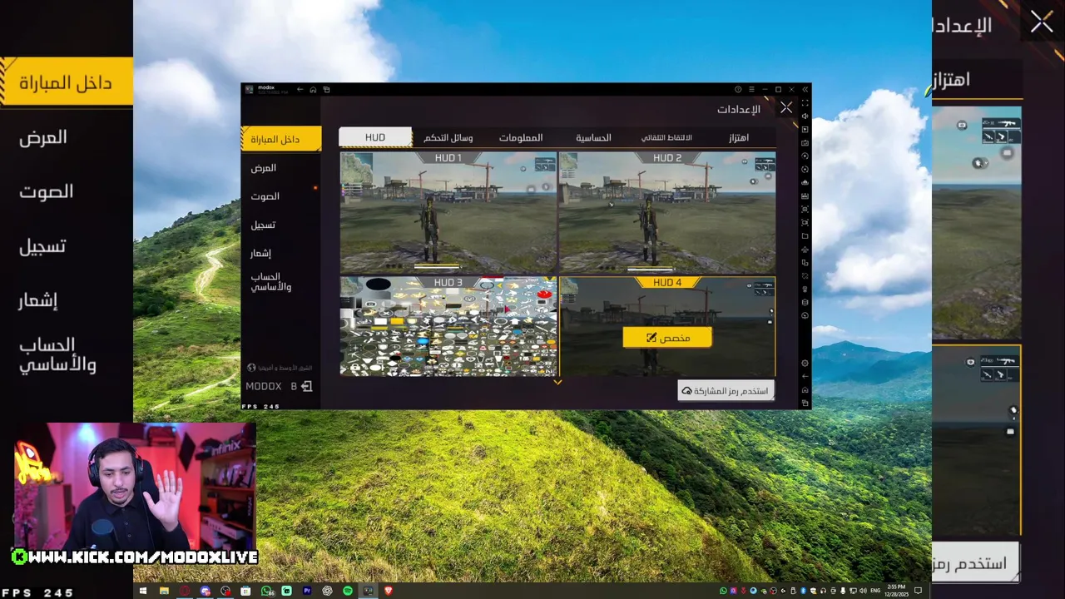Screen dimensions: 1065x599
Task: Open WhatsApp from the taskbar
Action: point(265,591)
